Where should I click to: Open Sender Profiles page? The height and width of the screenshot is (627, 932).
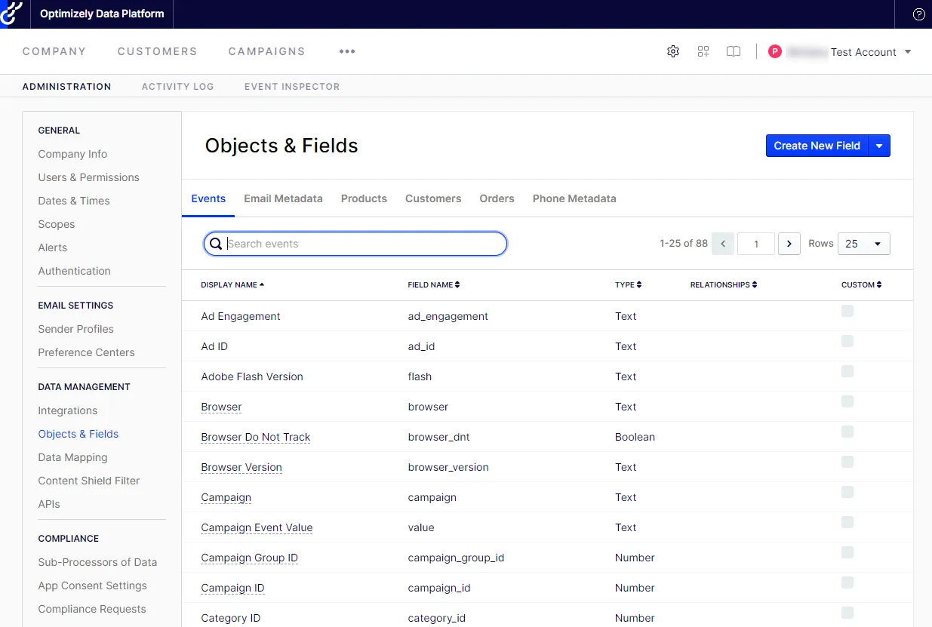(75, 329)
